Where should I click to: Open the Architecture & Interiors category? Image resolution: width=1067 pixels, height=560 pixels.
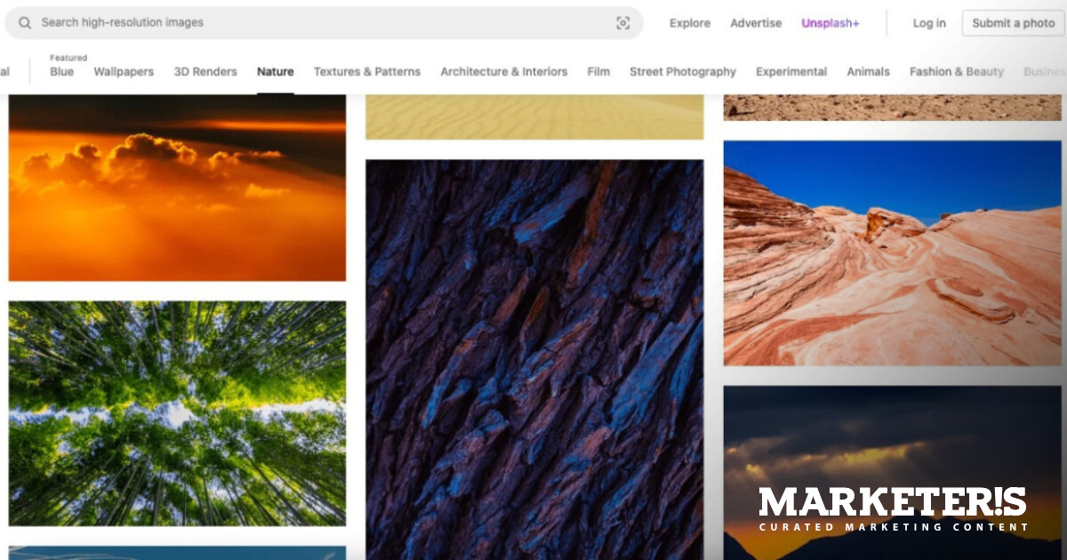503,72
